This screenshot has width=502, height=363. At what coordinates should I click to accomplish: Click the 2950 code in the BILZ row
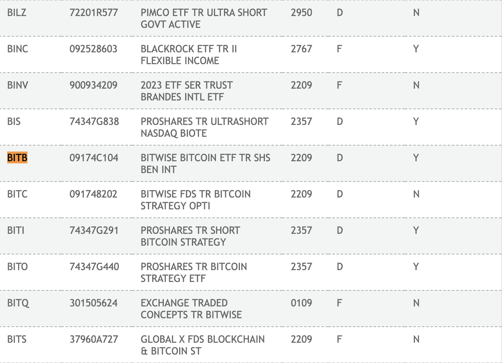pos(301,13)
